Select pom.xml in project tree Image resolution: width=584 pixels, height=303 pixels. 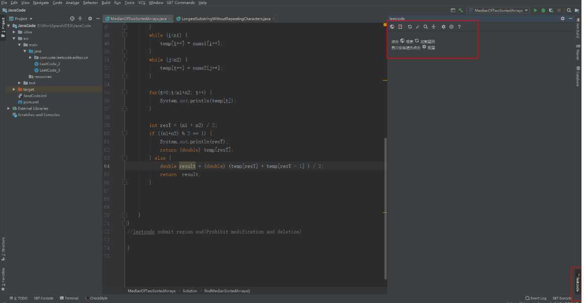click(28, 102)
